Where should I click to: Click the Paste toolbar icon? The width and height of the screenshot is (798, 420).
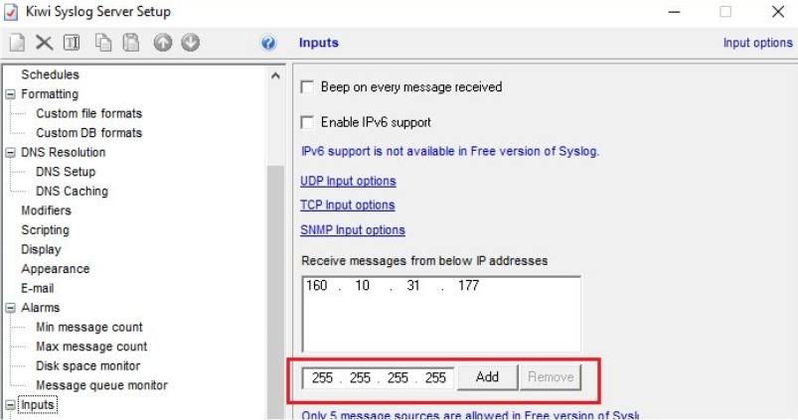pos(131,43)
